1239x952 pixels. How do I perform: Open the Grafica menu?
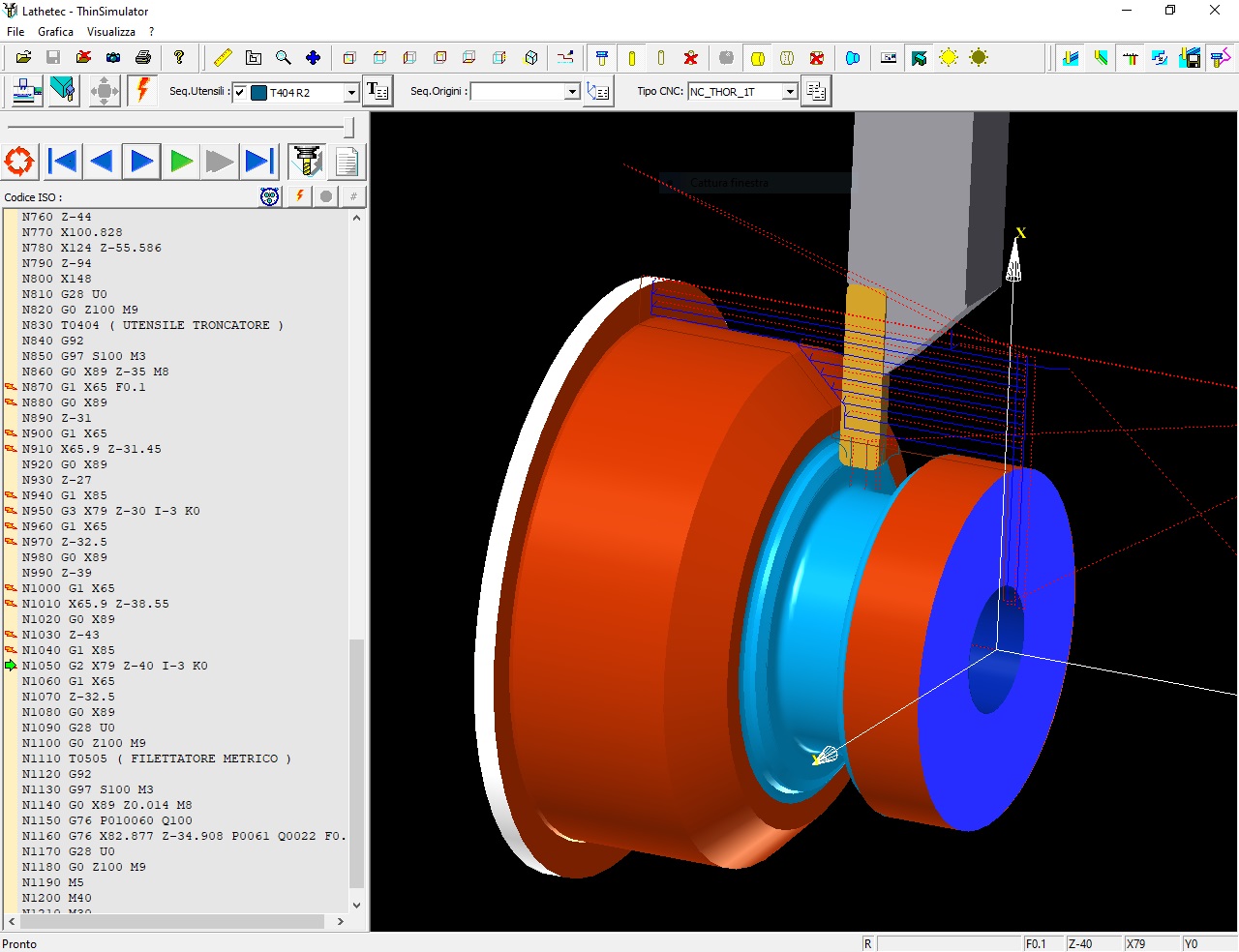pos(55,32)
